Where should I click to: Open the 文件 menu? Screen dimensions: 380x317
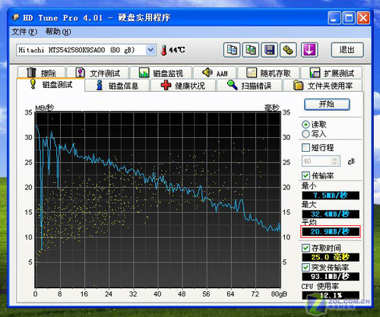(x=24, y=32)
